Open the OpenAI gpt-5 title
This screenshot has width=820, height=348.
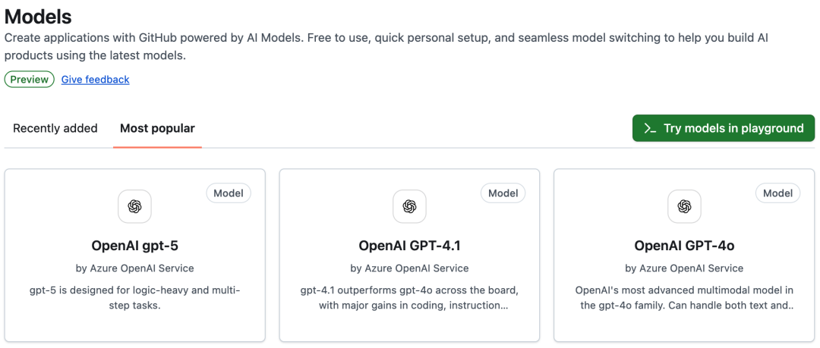(x=134, y=246)
